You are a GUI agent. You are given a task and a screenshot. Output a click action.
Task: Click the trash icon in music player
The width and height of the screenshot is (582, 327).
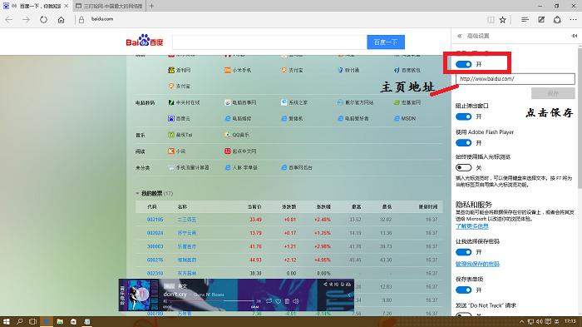tap(287, 301)
